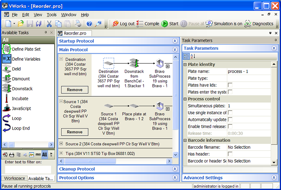This screenshot has height=190, width=281.
Task: Click the task filter text field
Action: (x=28, y=169)
